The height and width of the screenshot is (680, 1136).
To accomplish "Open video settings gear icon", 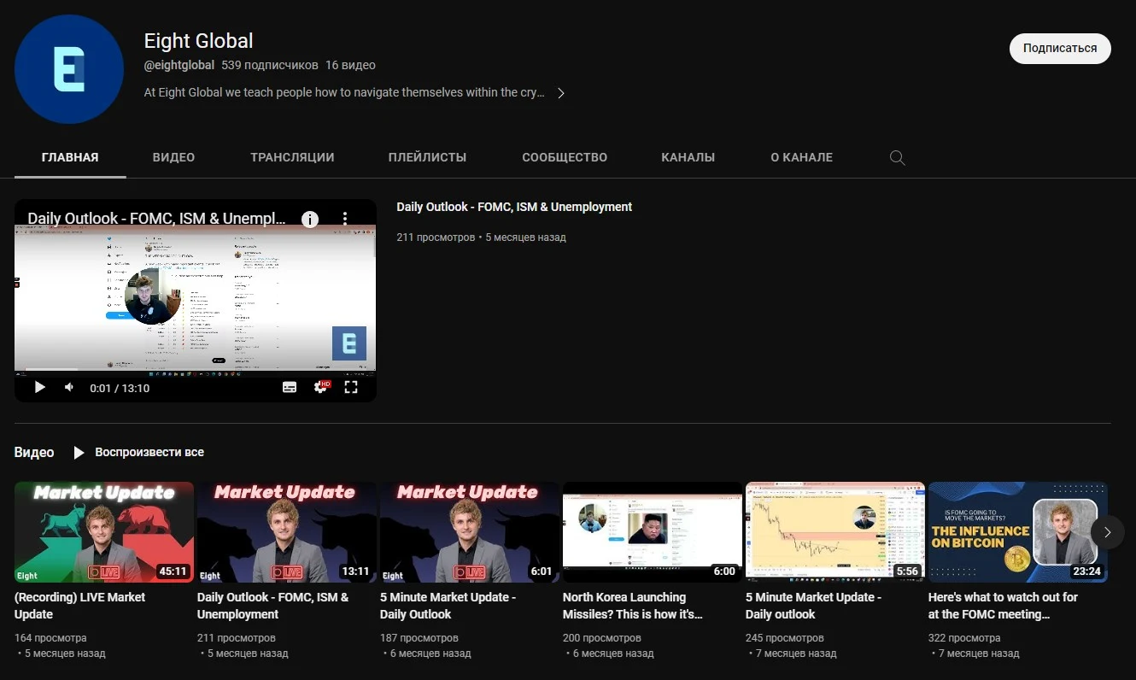I will pos(321,387).
